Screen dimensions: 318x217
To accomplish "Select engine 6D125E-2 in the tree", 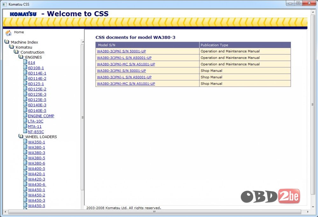I will pyautogui.click(x=37, y=89).
